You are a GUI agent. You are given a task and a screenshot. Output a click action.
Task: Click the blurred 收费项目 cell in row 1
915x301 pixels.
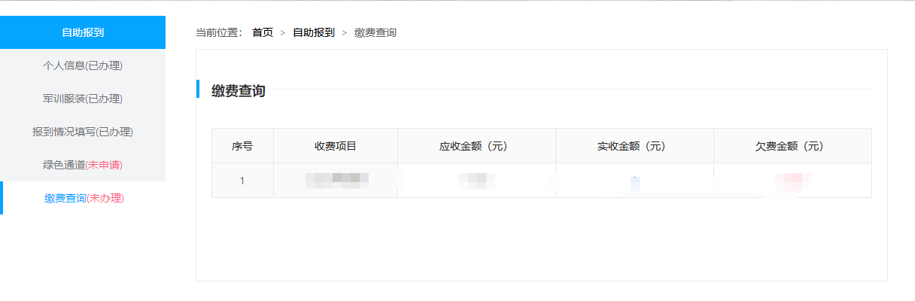pos(336,180)
